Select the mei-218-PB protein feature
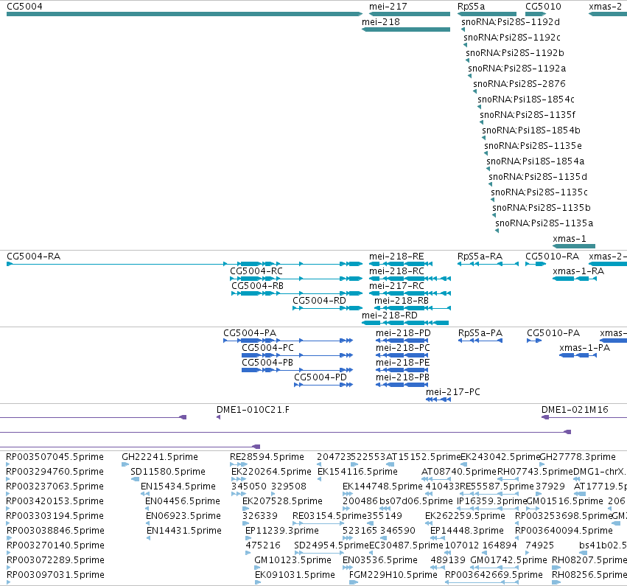 point(402,385)
